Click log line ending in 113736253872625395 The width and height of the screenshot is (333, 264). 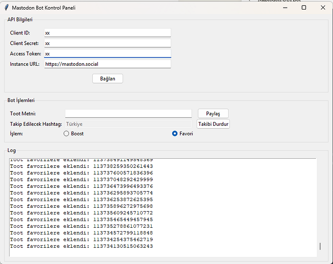(x=81, y=200)
